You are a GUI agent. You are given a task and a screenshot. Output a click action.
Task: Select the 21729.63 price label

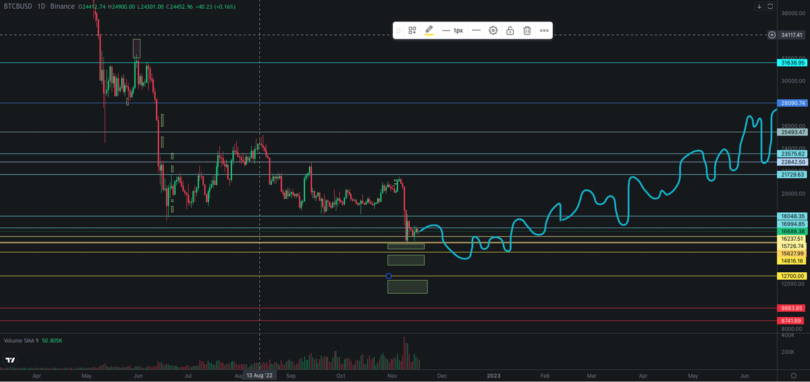pyautogui.click(x=792, y=174)
